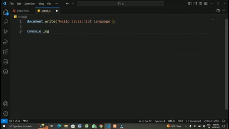Change indentation via Spaces: 4

(x=160, y=121)
